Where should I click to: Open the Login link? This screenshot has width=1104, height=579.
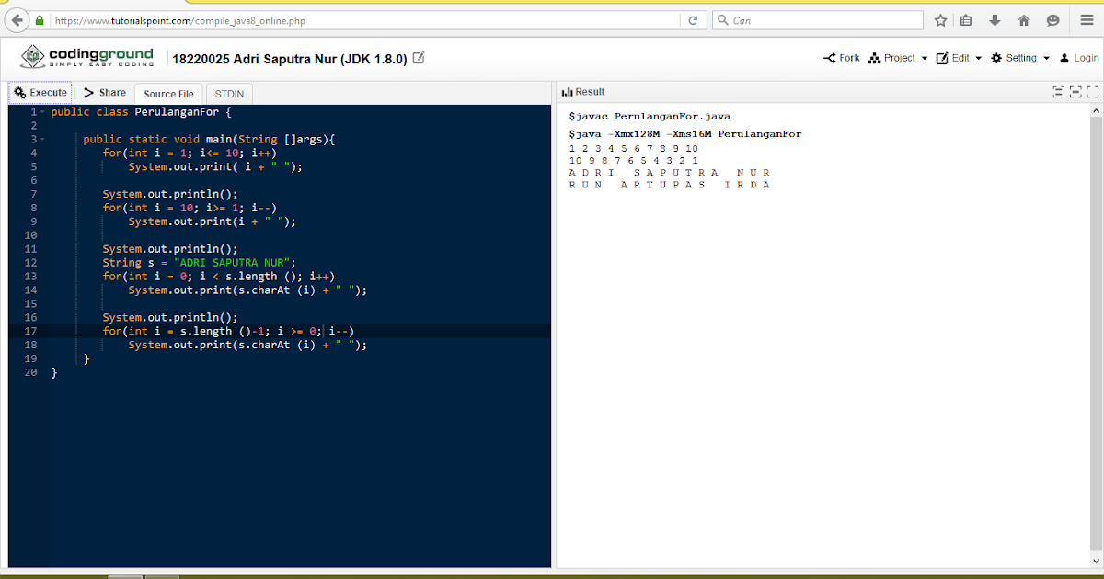[x=1078, y=58]
